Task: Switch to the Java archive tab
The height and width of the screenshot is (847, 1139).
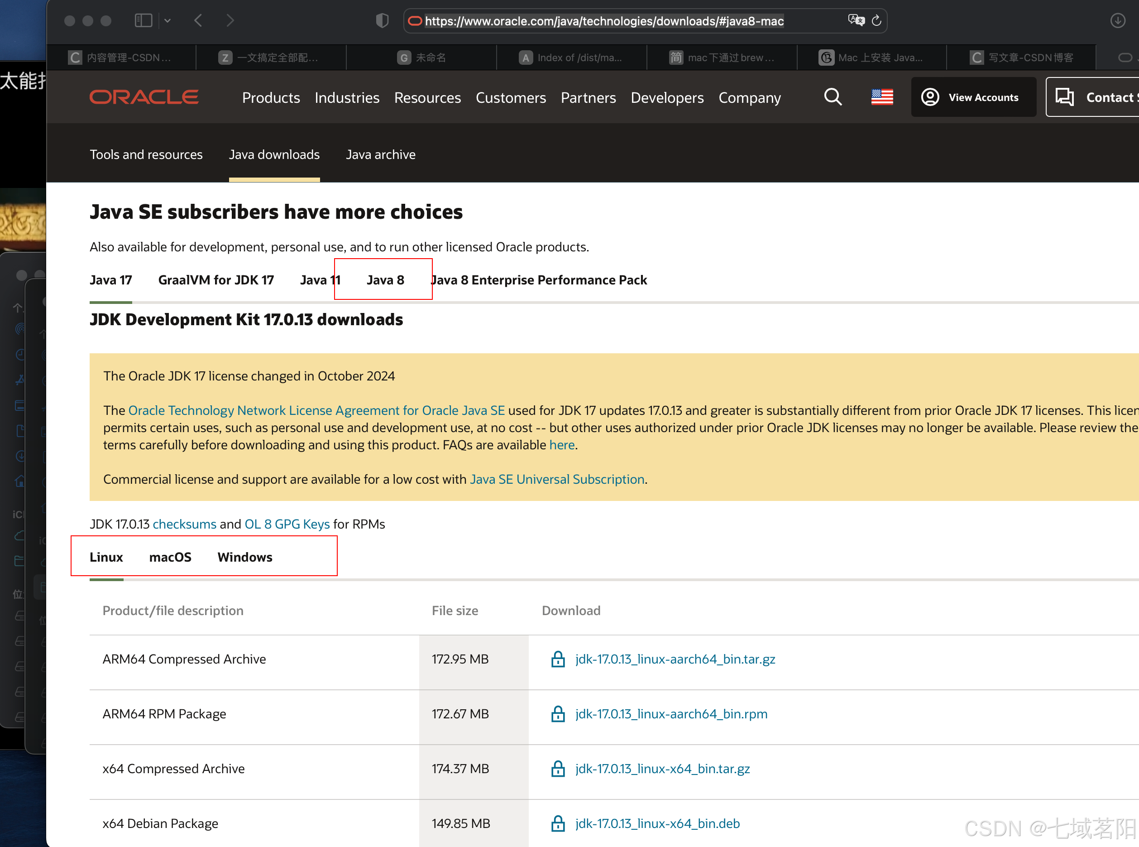Action: click(x=380, y=154)
